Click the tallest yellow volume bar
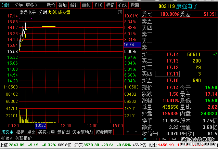The height and width of the screenshot is (149, 218). (26, 106)
